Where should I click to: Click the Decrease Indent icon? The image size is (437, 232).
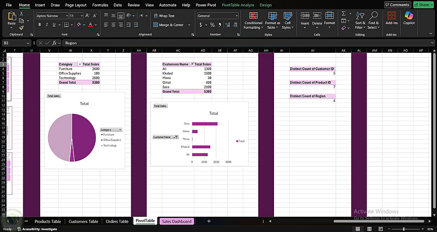pyautogui.click(x=128, y=25)
